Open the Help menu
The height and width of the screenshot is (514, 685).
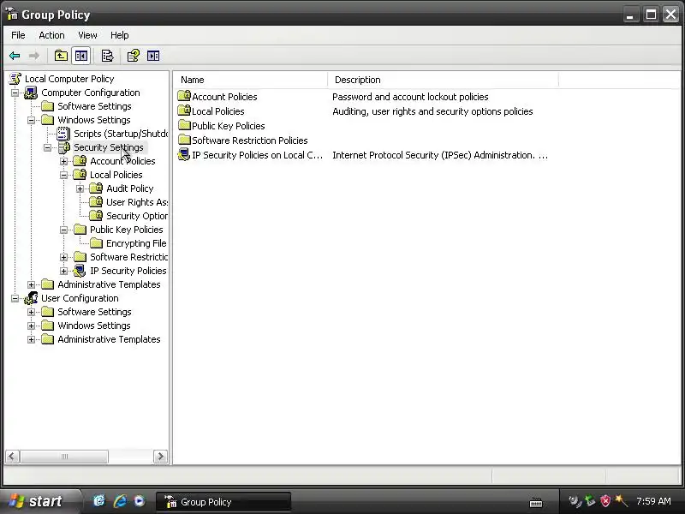tap(119, 35)
